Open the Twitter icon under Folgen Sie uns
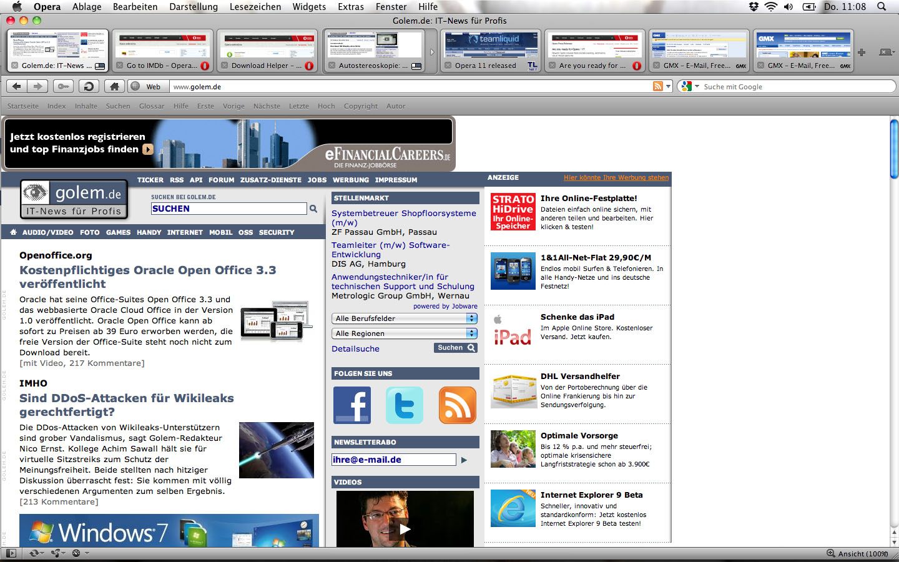Image resolution: width=899 pixels, height=562 pixels. (x=404, y=405)
